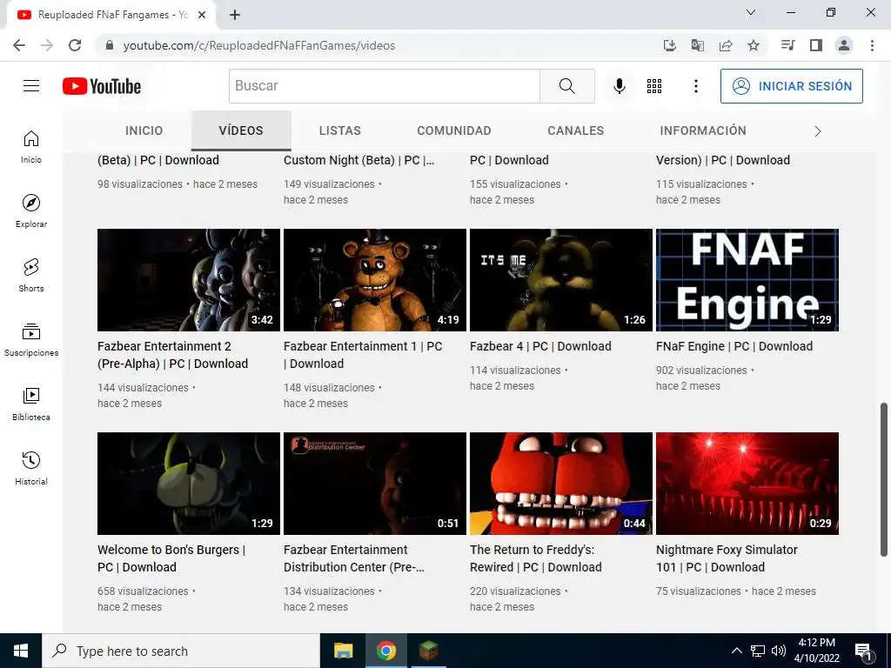Open Inicio in the sidebar

click(31, 146)
